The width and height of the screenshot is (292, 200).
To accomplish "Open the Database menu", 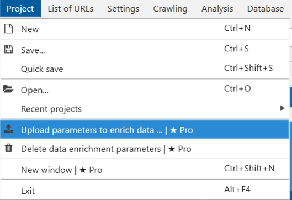I will 266,9.
